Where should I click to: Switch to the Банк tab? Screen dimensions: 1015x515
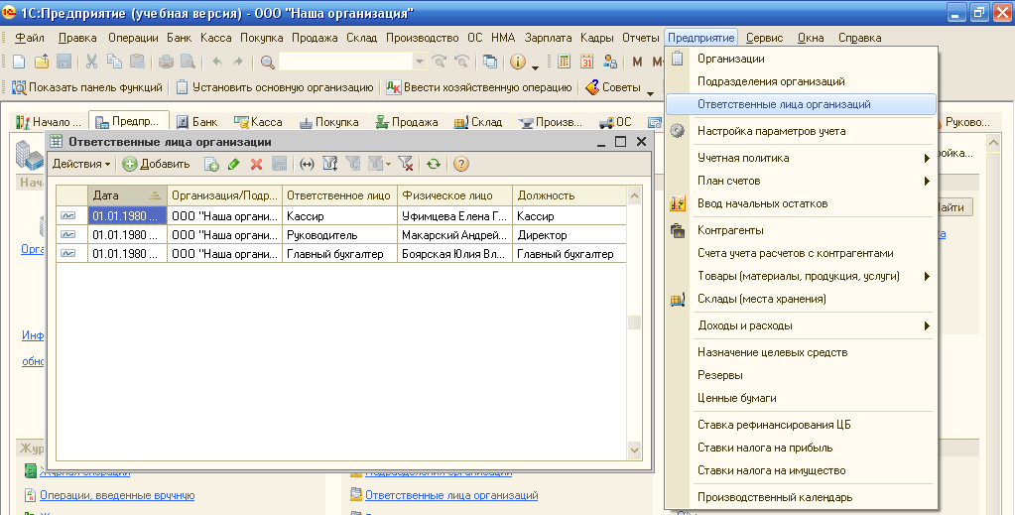point(197,122)
